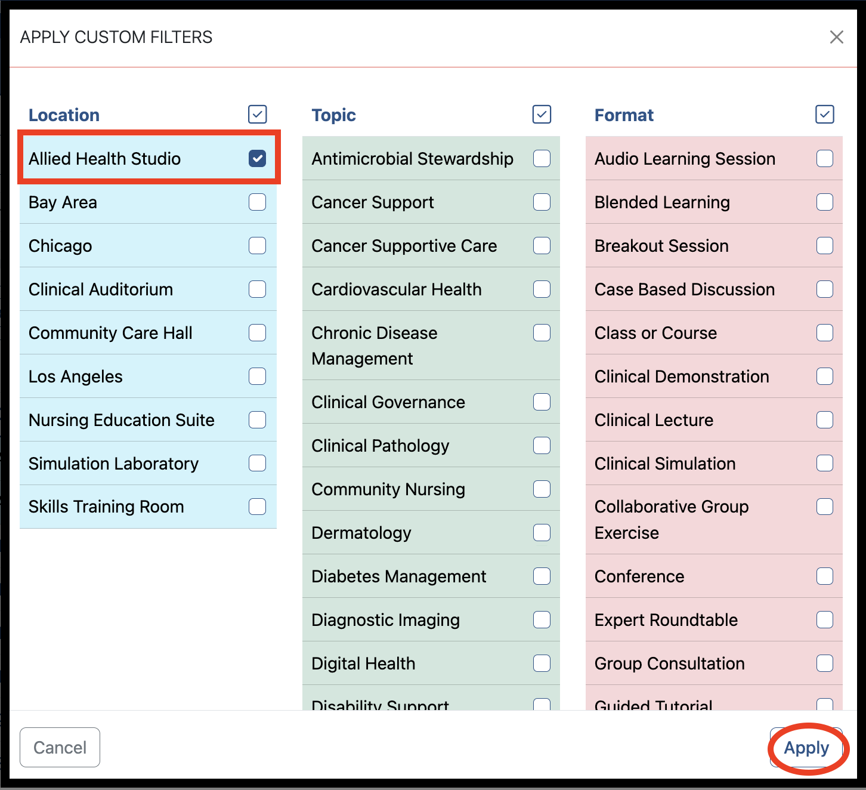Tick the Clinical Auditorium checkbox
Viewport: 866px width, 790px height.
click(258, 289)
